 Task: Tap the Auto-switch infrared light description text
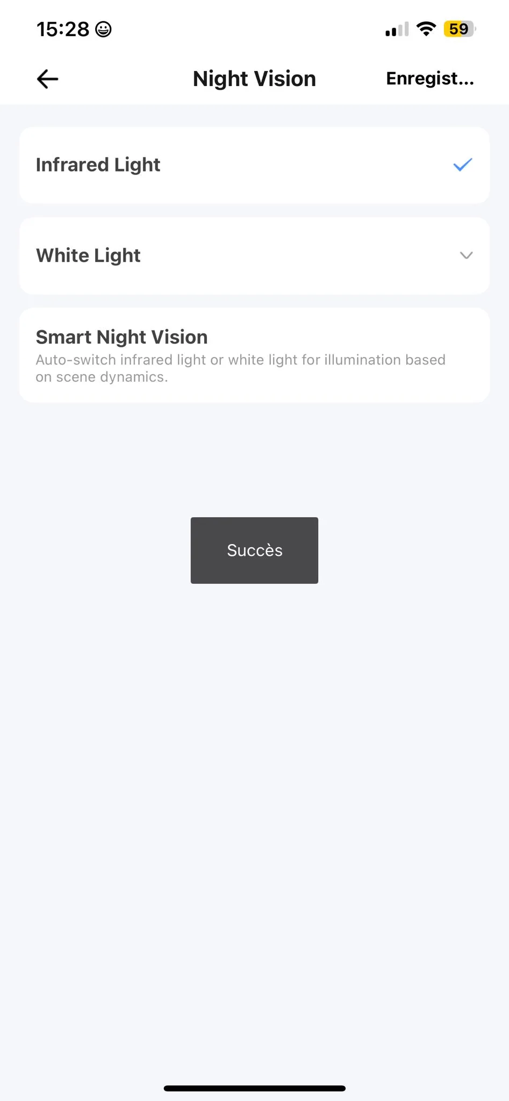(240, 368)
